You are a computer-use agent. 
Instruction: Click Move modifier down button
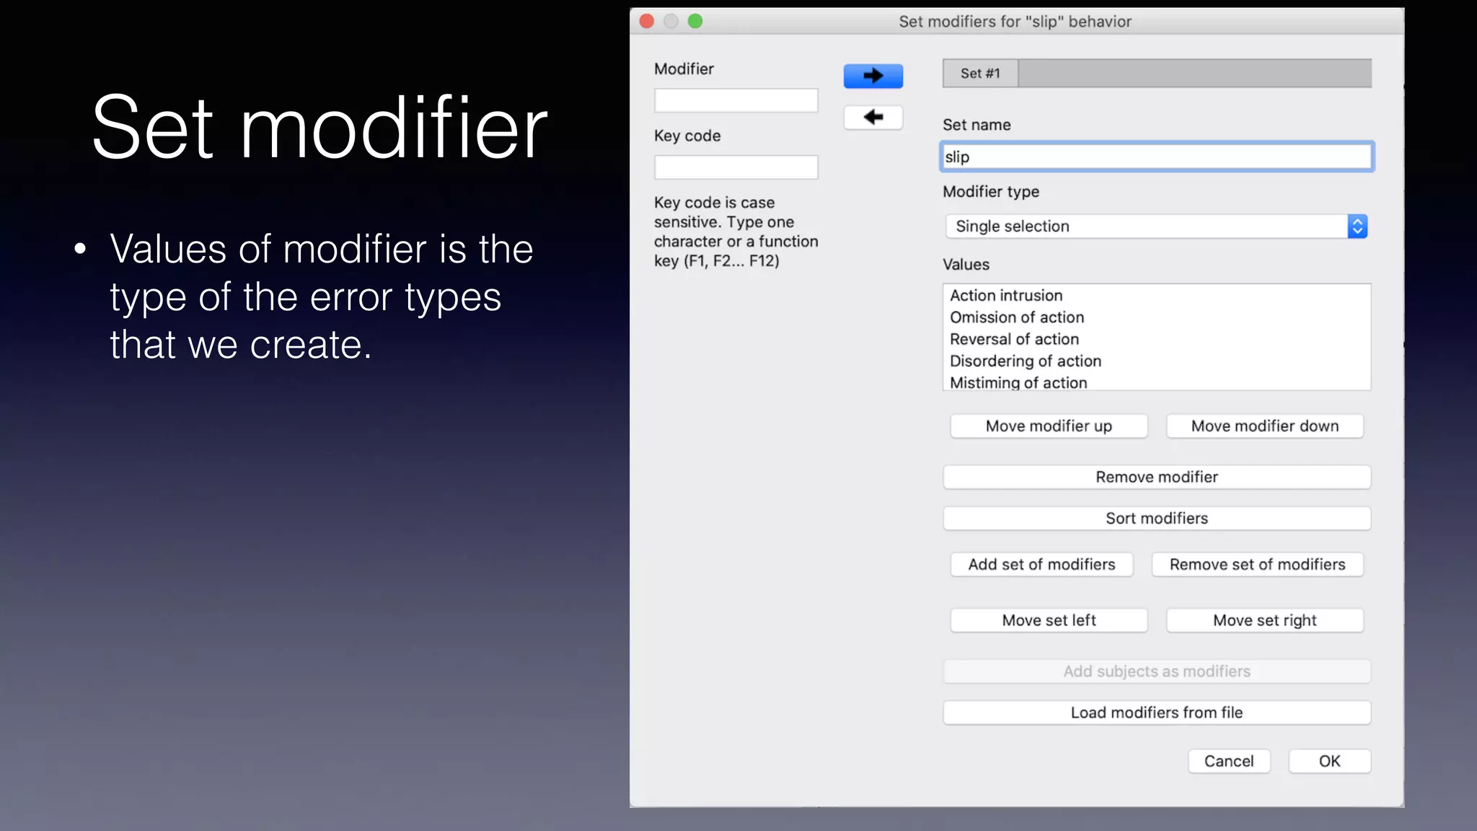1265,426
